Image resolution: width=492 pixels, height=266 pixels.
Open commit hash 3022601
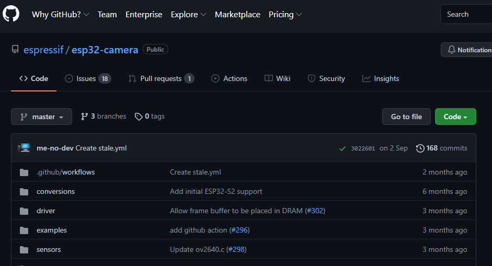363,148
